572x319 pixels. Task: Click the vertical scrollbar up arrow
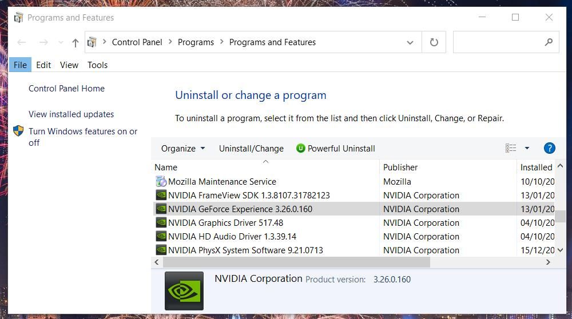pyautogui.click(x=561, y=166)
